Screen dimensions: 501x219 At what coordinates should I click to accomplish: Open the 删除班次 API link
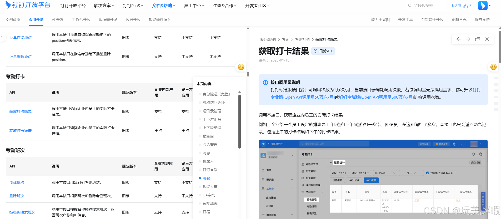17,196
